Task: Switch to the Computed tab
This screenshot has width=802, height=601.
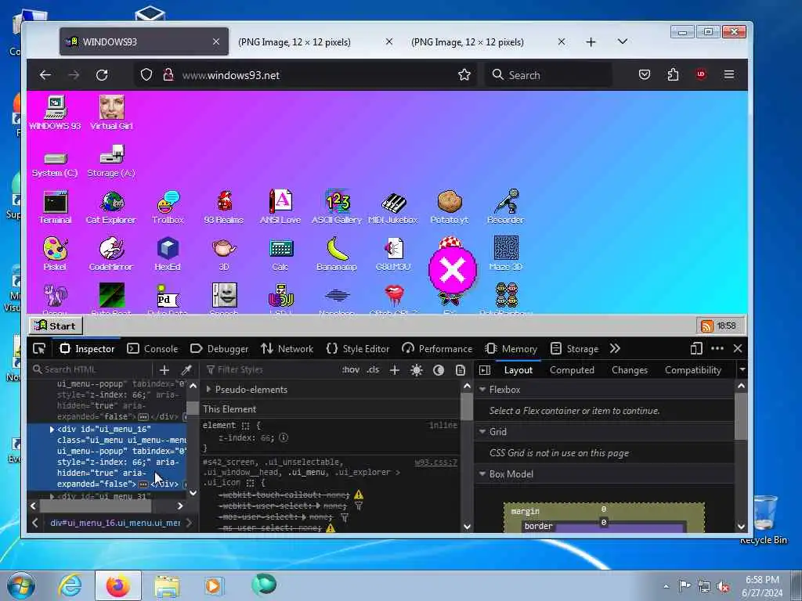Action: (x=572, y=370)
